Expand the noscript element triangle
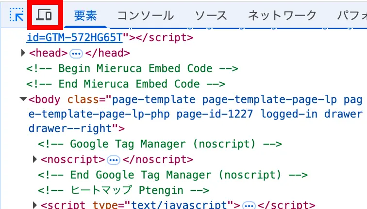This screenshot has width=367, height=209. click(35, 159)
